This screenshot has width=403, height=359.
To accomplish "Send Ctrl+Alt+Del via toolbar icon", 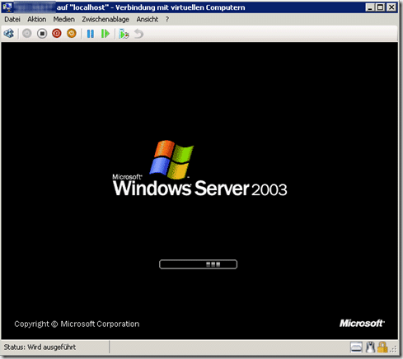I will (9, 34).
